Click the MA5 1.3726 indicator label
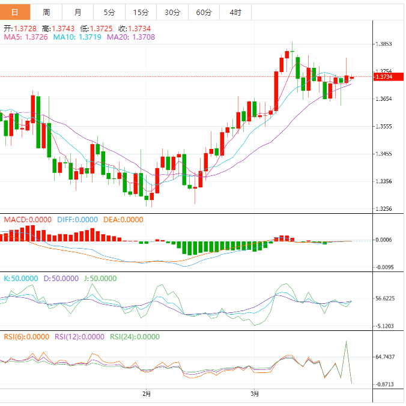 (x=26, y=37)
